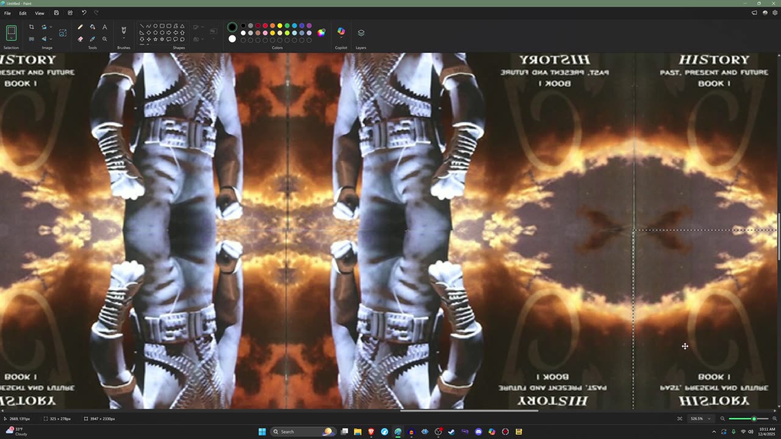Open the Windows Start menu
The width and height of the screenshot is (781, 439).
point(262,432)
